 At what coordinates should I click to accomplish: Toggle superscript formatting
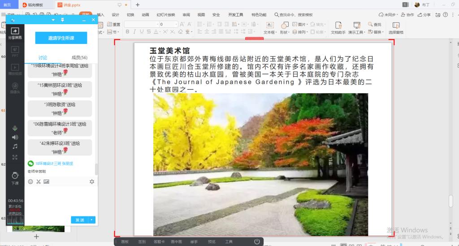click(165, 32)
